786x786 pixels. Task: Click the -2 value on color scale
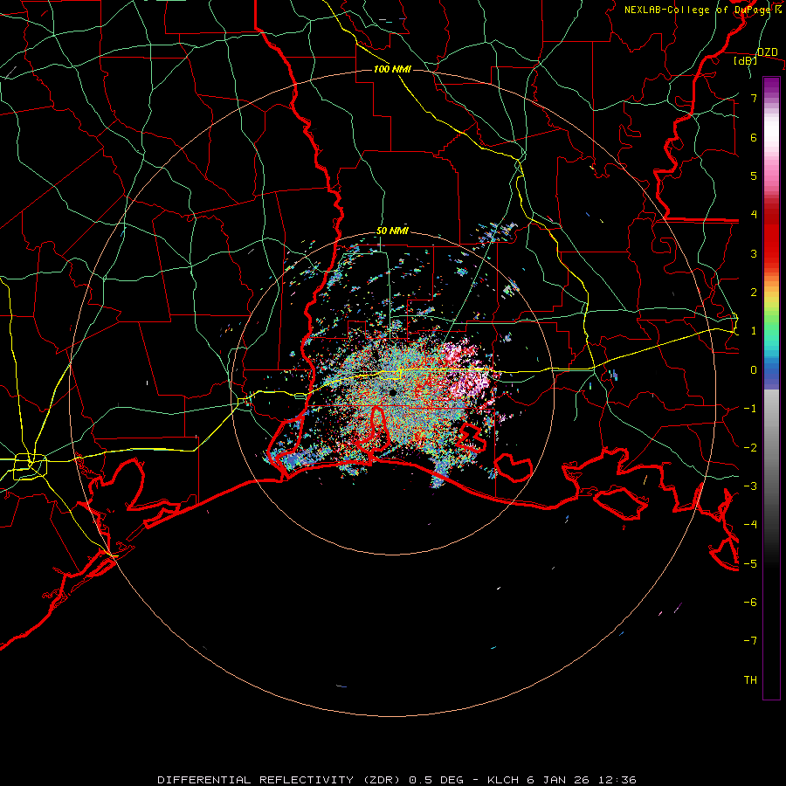click(750, 448)
